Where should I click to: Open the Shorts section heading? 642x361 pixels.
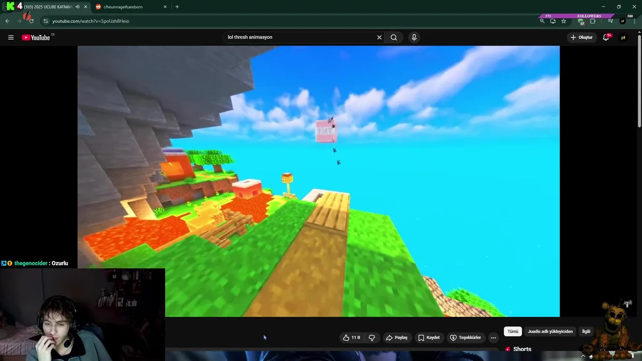(522, 349)
